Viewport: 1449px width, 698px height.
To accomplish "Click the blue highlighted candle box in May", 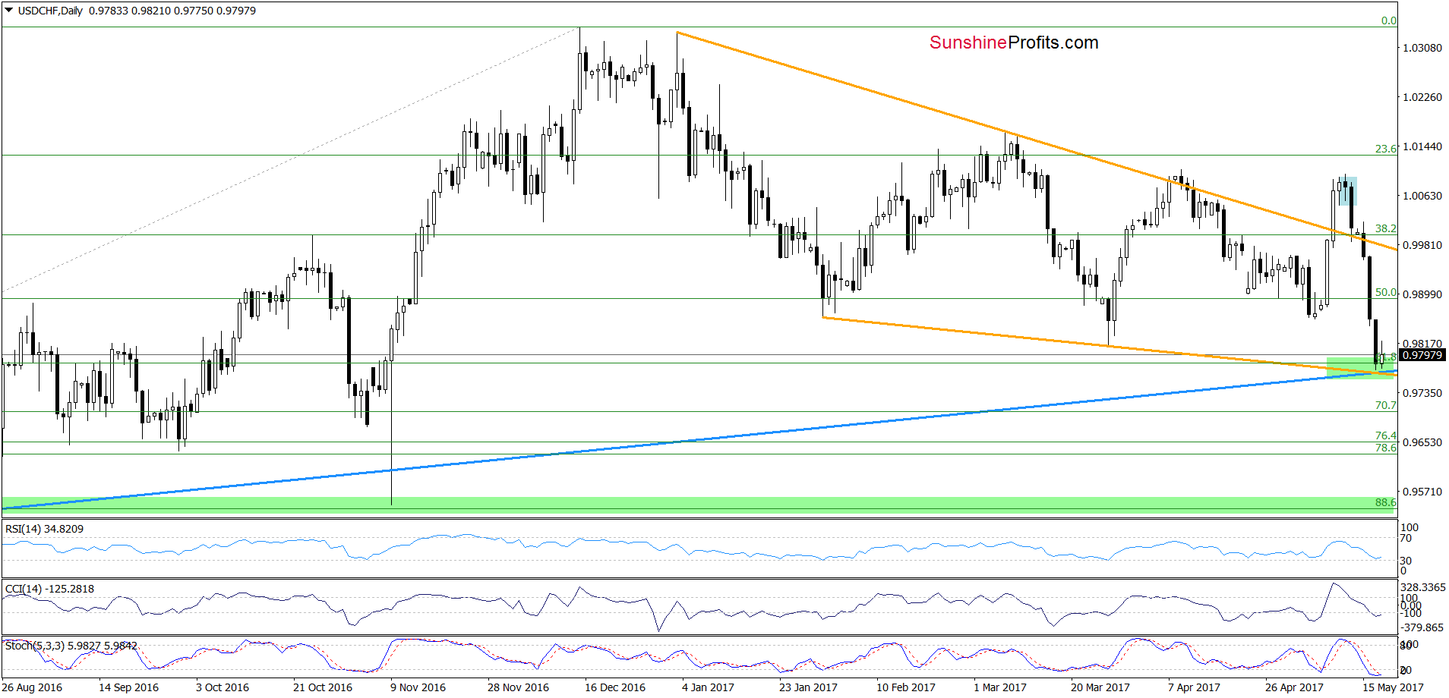I will click(1346, 191).
